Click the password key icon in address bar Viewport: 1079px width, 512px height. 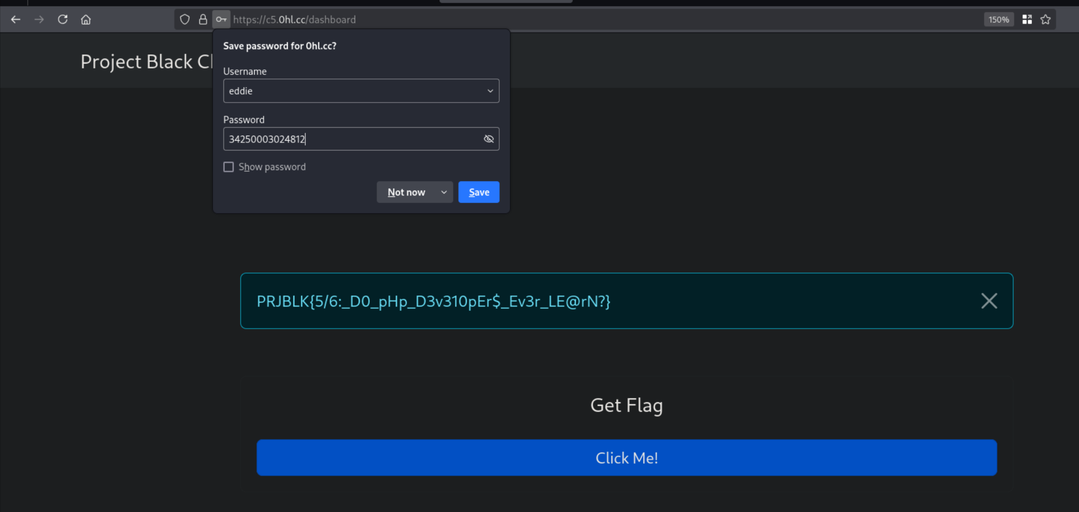221,20
